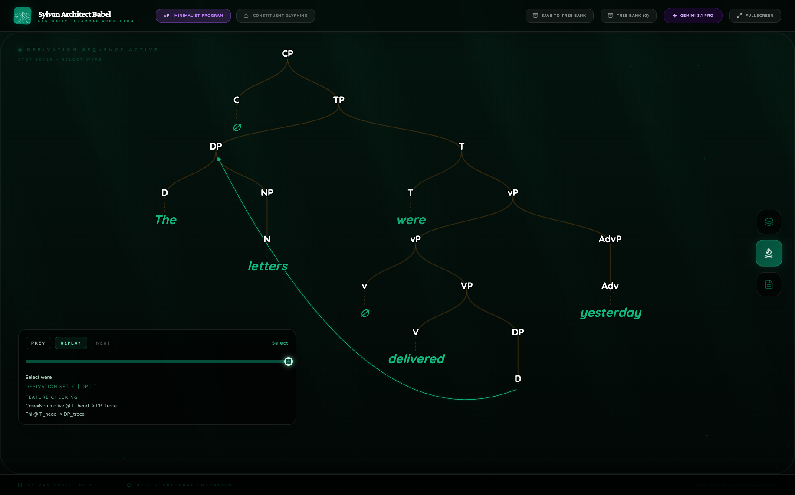Click the layers icon beside Sylvan Logic Engine
Image resolution: width=795 pixels, height=495 pixels.
click(x=20, y=485)
